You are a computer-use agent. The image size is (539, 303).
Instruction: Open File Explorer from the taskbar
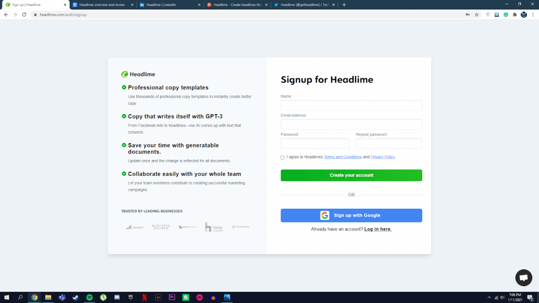tap(48, 298)
